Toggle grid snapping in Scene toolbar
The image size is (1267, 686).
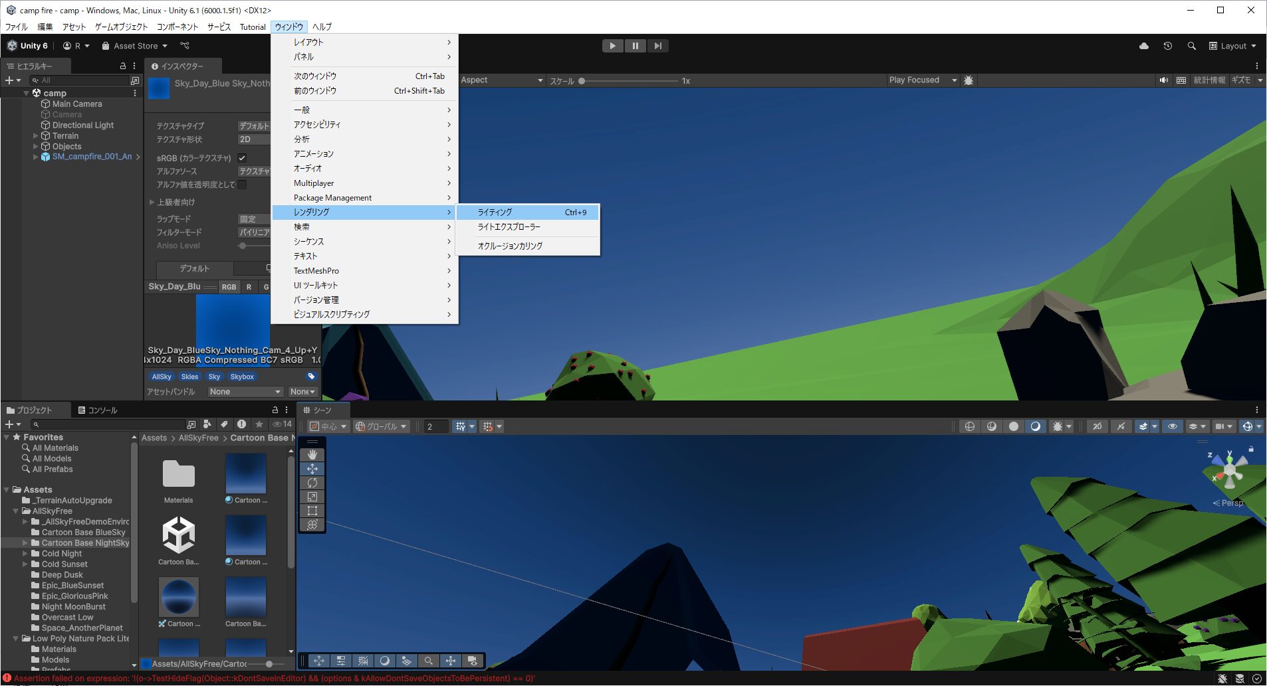click(x=488, y=426)
